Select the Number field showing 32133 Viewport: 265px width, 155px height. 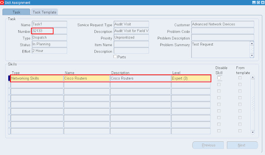click(x=49, y=31)
